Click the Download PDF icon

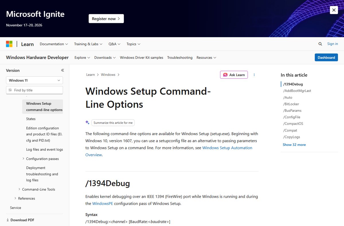(7, 220)
